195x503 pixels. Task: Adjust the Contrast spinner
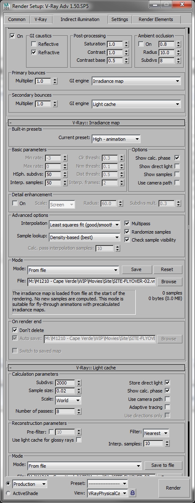(x=126, y=52)
